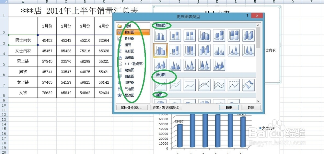Open the 模板 templates folder category
Image resolution: width=324 pixels, height=154 pixels.
[133, 26]
